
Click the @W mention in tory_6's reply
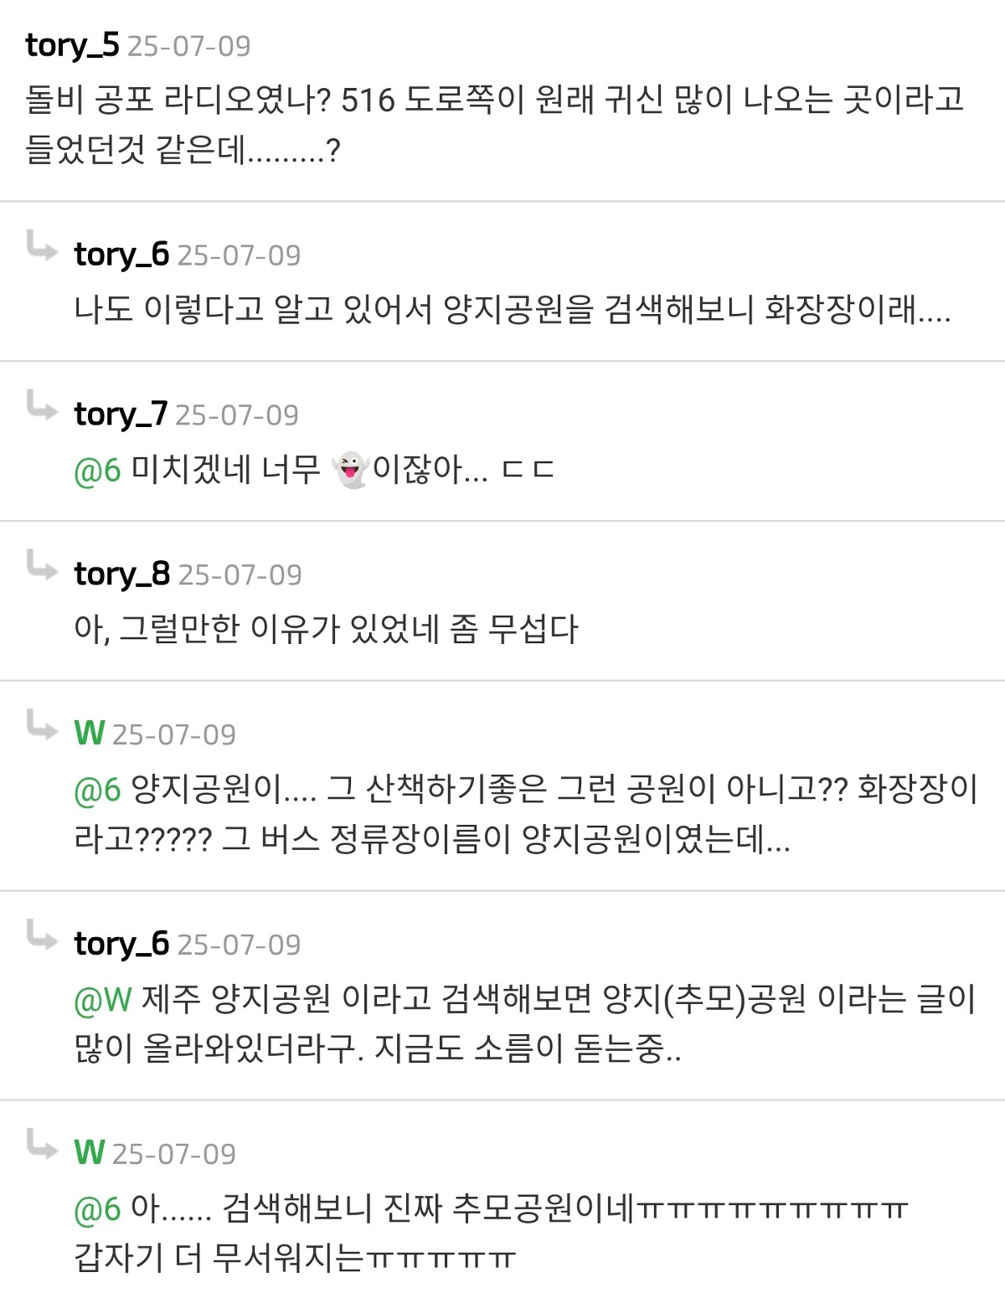pos(103,999)
